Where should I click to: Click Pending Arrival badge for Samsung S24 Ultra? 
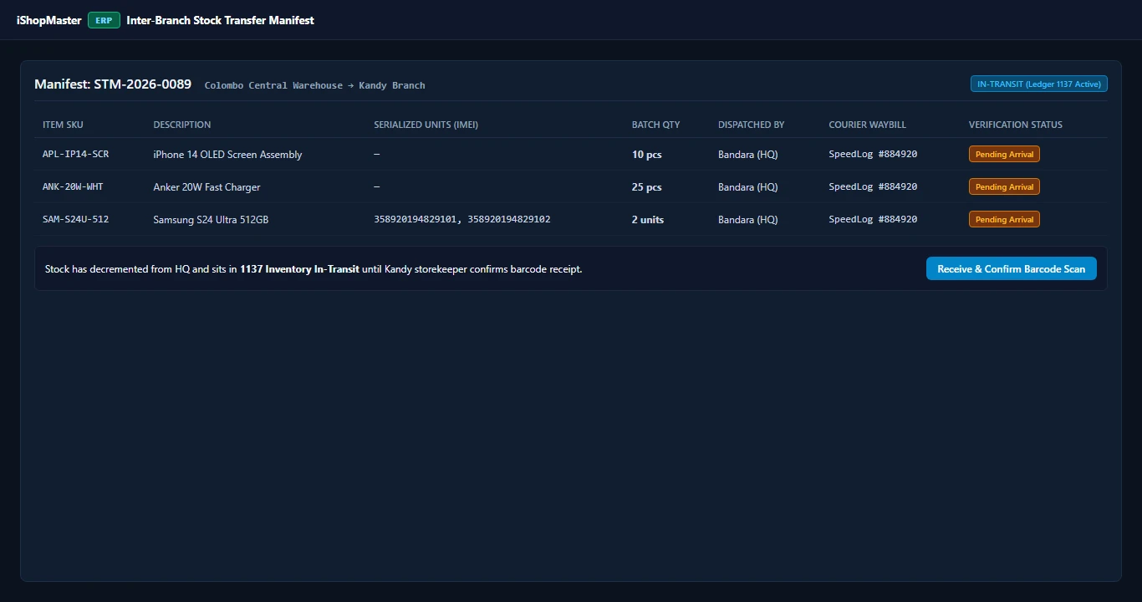1004,219
